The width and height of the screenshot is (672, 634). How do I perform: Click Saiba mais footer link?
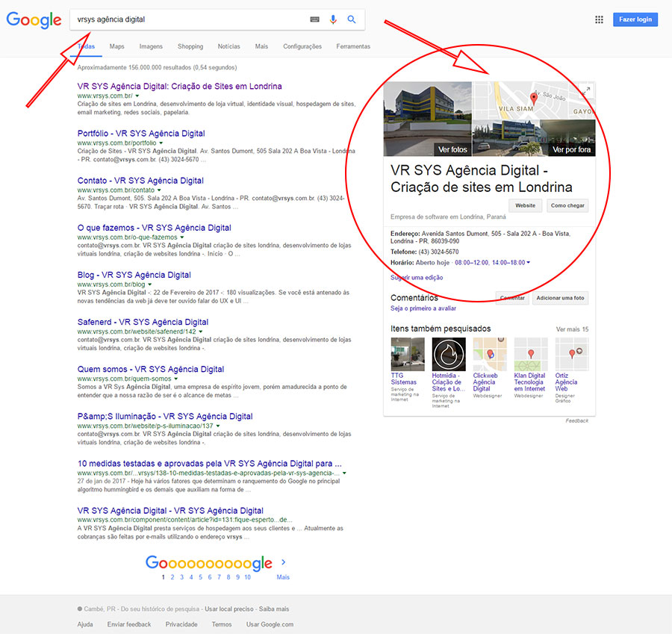pyautogui.click(x=274, y=609)
